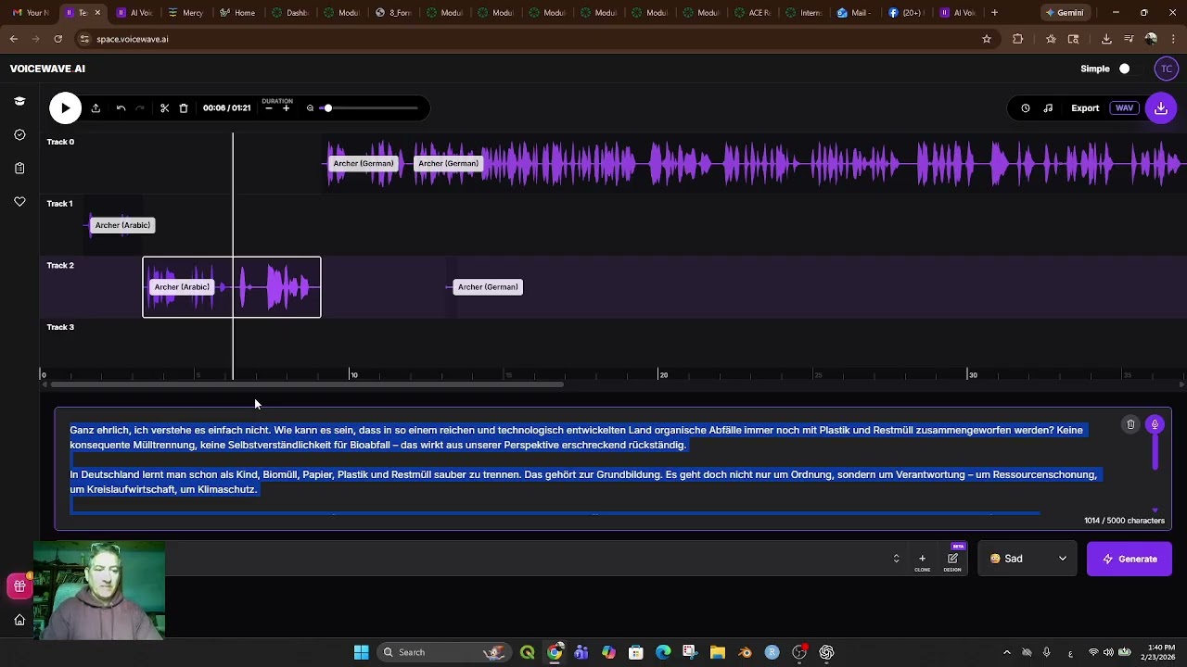The image size is (1187, 667).
Task: Bookmark this page with star icon
Action: (987, 39)
